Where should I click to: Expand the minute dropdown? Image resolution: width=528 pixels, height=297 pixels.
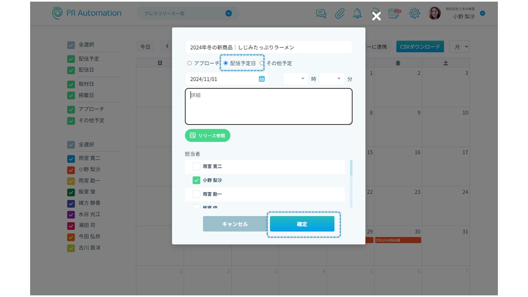332,79
